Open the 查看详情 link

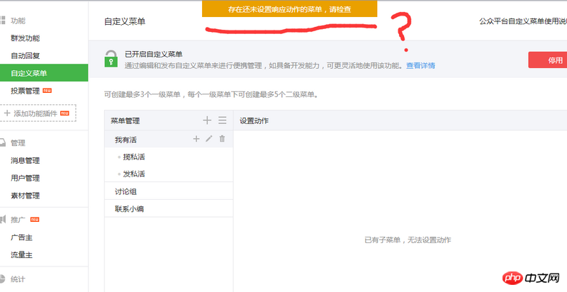tap(420, 65)
